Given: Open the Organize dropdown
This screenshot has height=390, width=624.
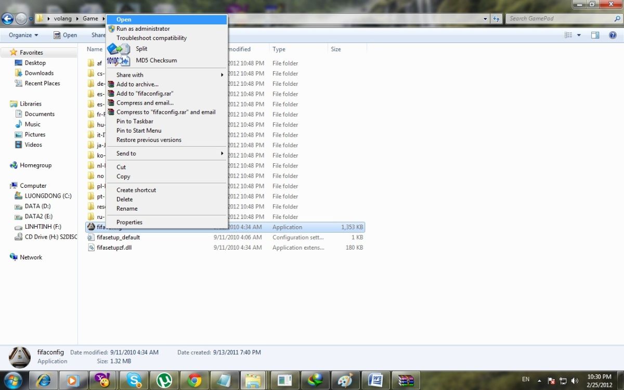Looking at the screenshot, I should click(23, 35).
